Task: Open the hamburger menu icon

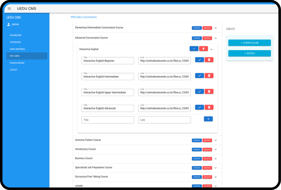Action: pyautogui.click(x=9, y=8)
